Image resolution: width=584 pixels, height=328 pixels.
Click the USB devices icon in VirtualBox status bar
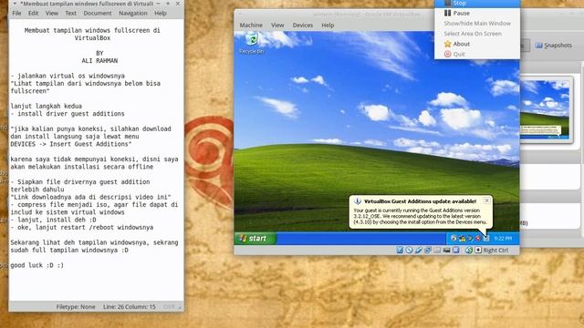click(419, 250)
